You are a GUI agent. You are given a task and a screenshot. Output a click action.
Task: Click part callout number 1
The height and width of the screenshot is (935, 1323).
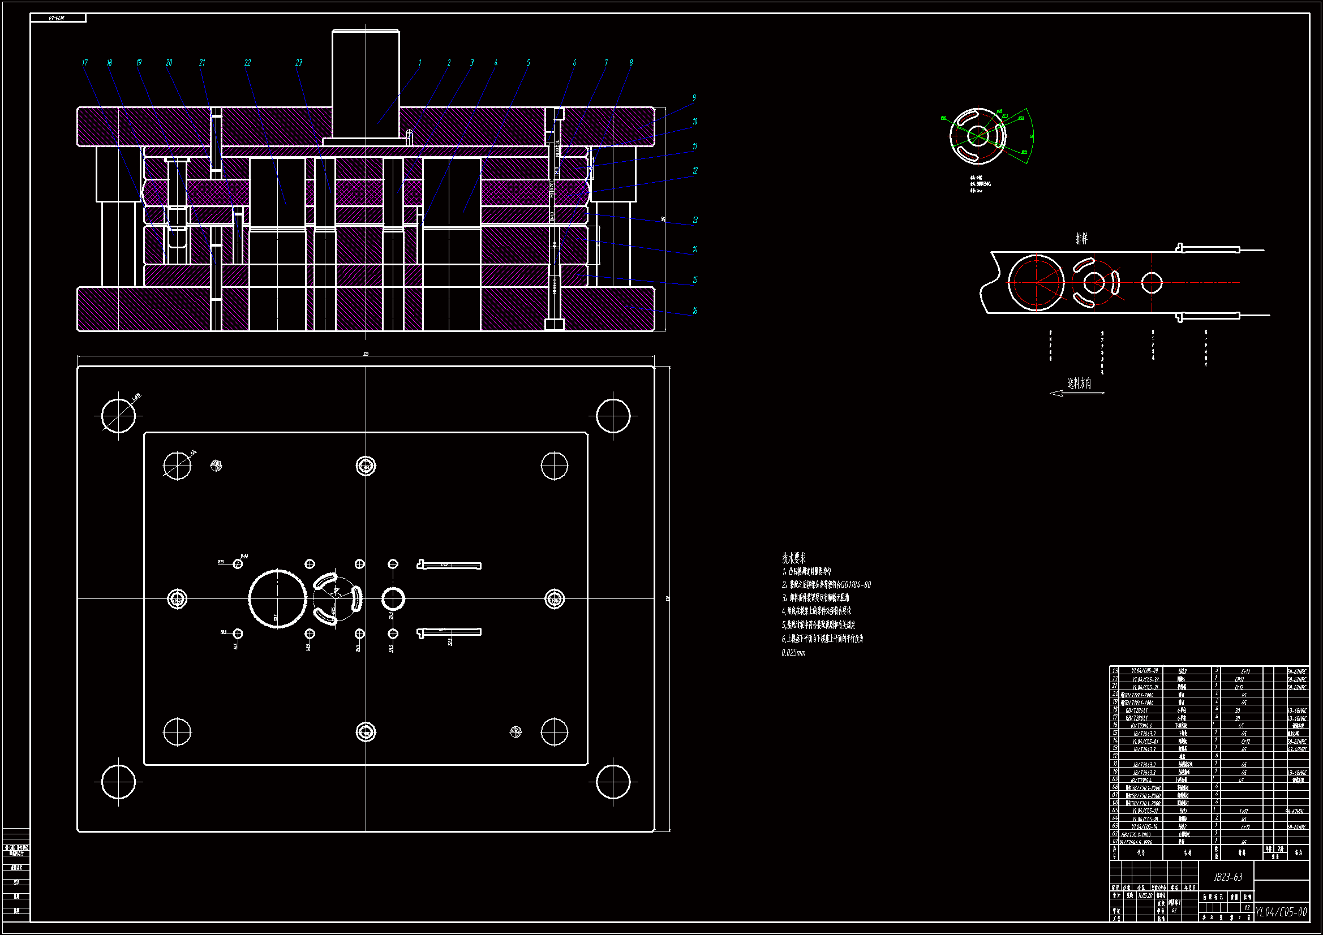[x=419, y=63]
